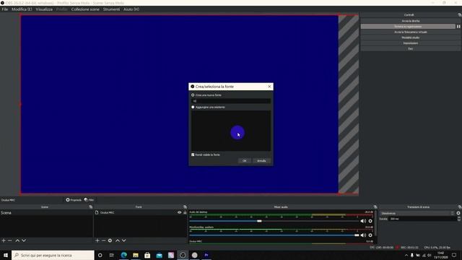The height and width of the screenshot is (260, 462).
Task: Click Annulla in the source dialog
Action: (x=261, y=160)
